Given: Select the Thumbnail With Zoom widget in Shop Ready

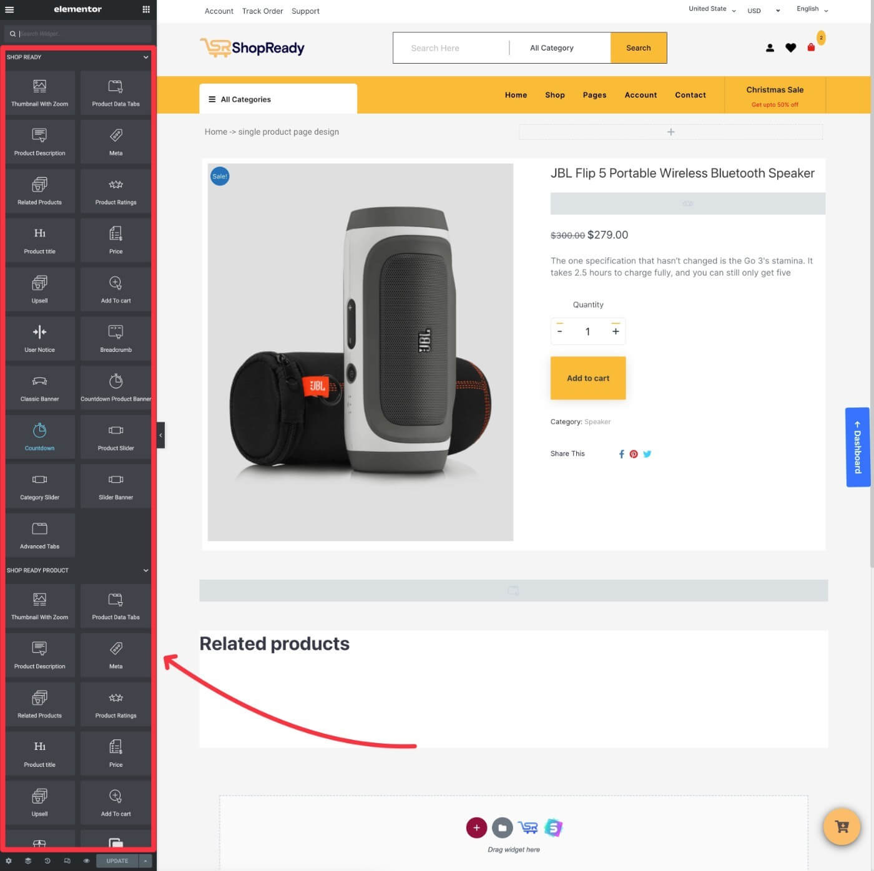Looking at the screenshot, I should coord(40,92).
